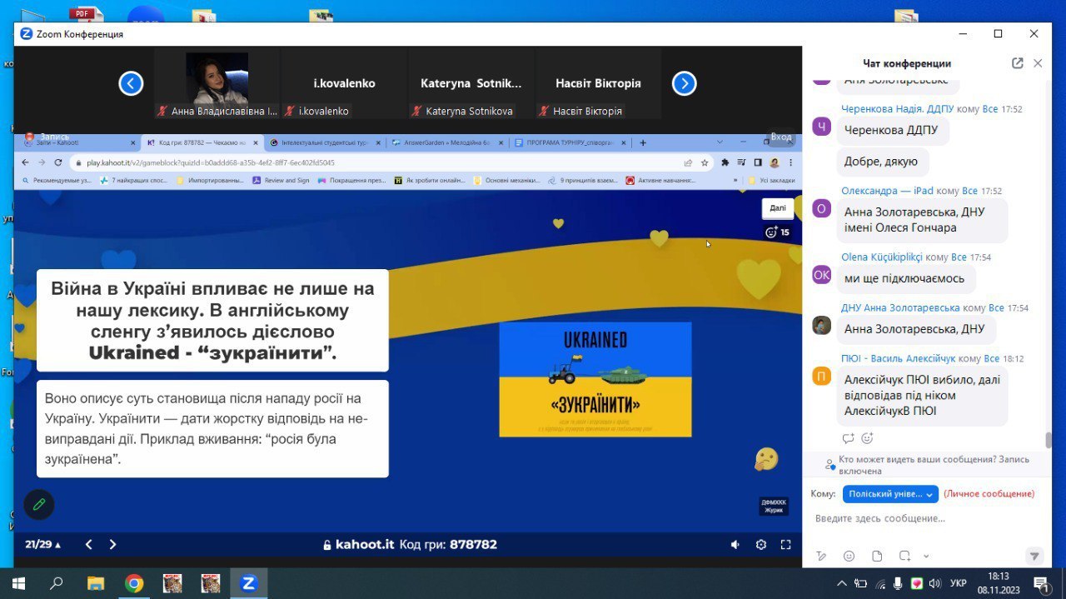Open Импортированные bookmarks folder
The height and width of the screenshot is (599, 1066).
[210, 180]
